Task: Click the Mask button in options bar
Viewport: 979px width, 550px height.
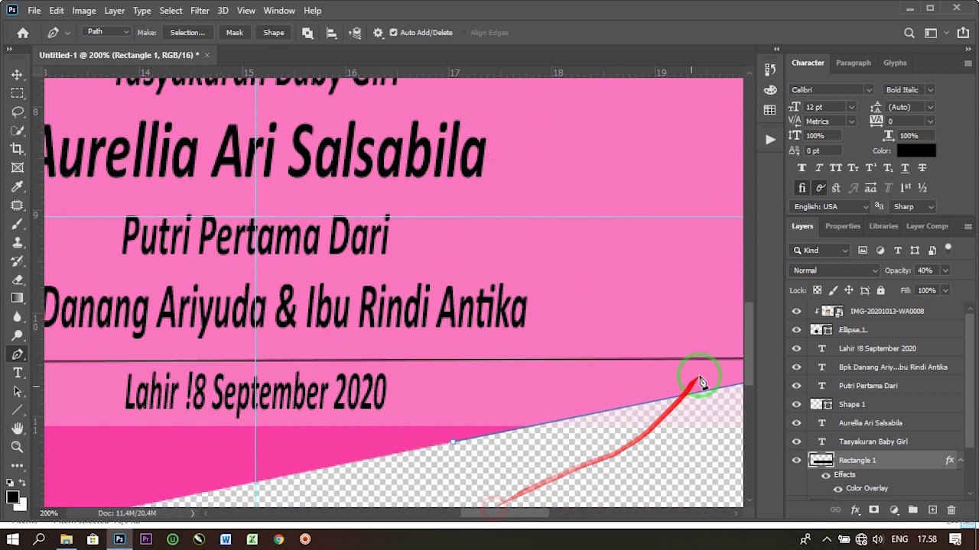Action: click(x=235, y=33)
